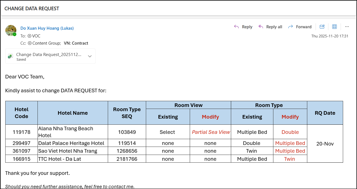The width and height of the screenshot is (357, 189).
Task: Click hotel code 299497 cell
Action: pyautogui.click(x=21, y=143)
